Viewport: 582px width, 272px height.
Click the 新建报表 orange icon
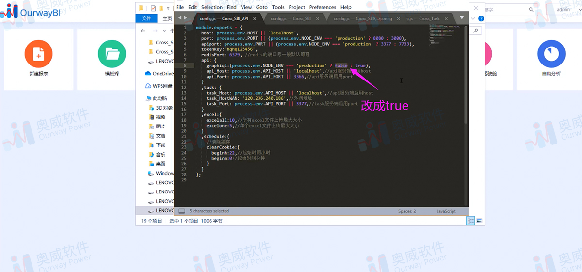click(38, 54)
